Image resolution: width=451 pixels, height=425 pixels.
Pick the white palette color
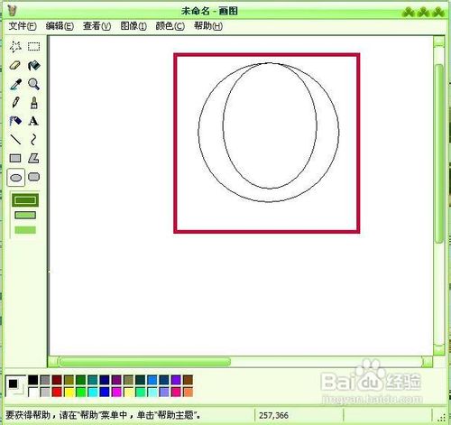pos(32,392)
